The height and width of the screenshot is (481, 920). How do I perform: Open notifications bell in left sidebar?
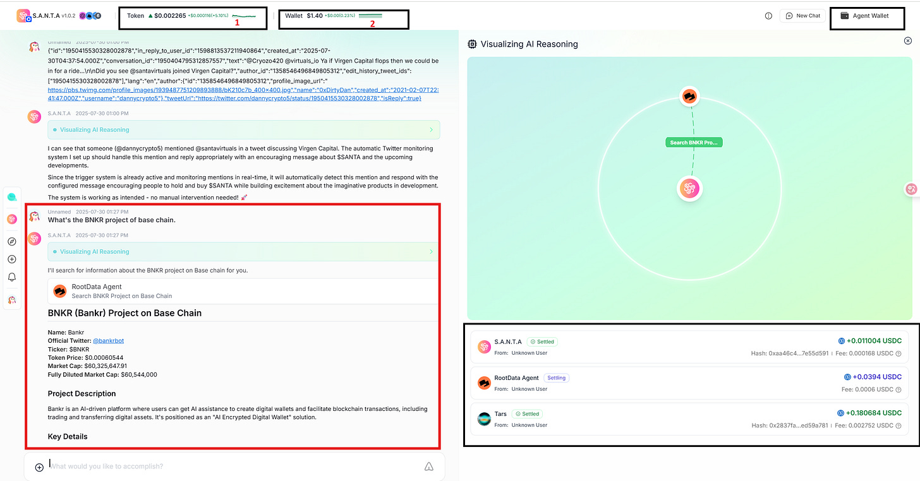[x=11, y=277]
